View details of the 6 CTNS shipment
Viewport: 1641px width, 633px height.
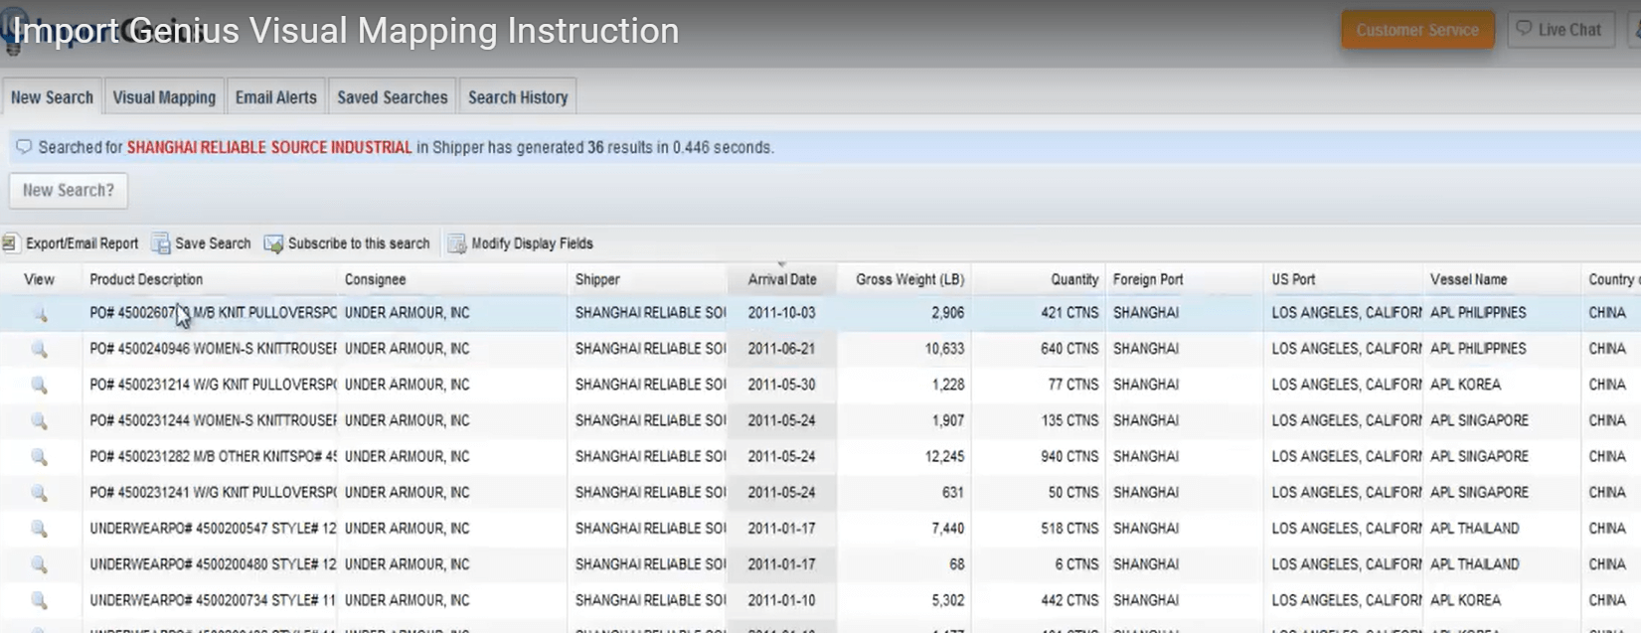click(x=40, y=564)
